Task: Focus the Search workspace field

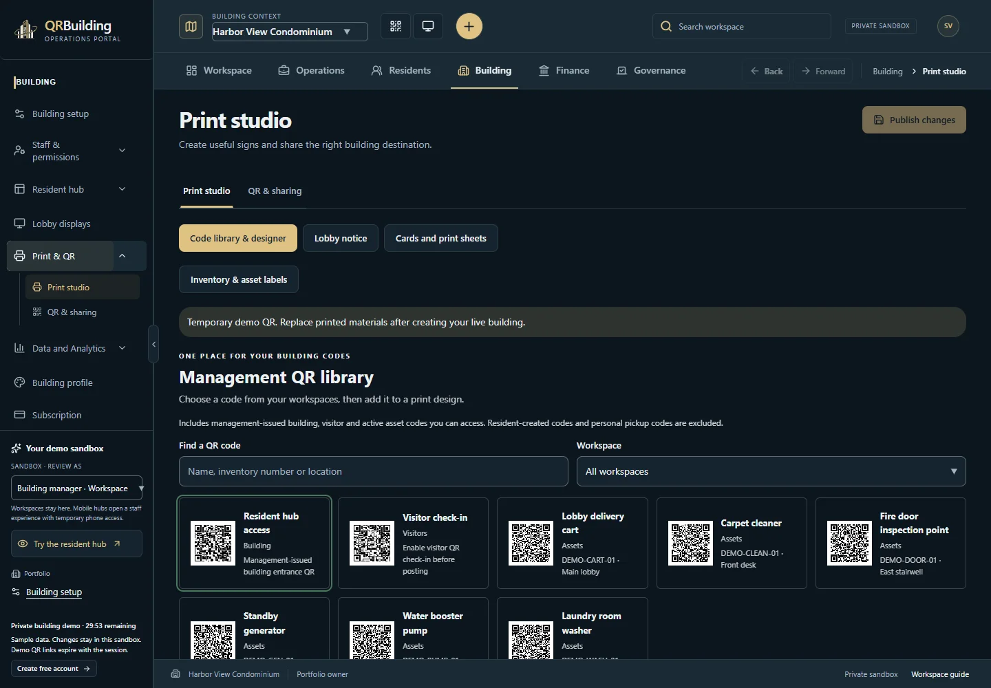Action: (742, 27)
